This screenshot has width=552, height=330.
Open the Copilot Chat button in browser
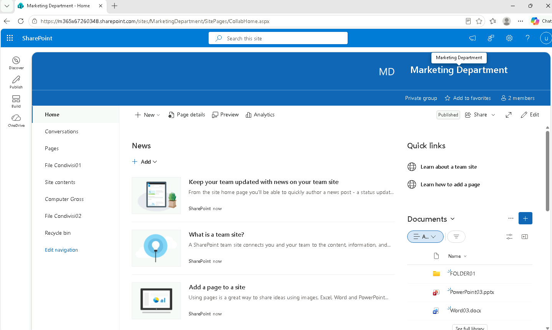tap(541, 21)
